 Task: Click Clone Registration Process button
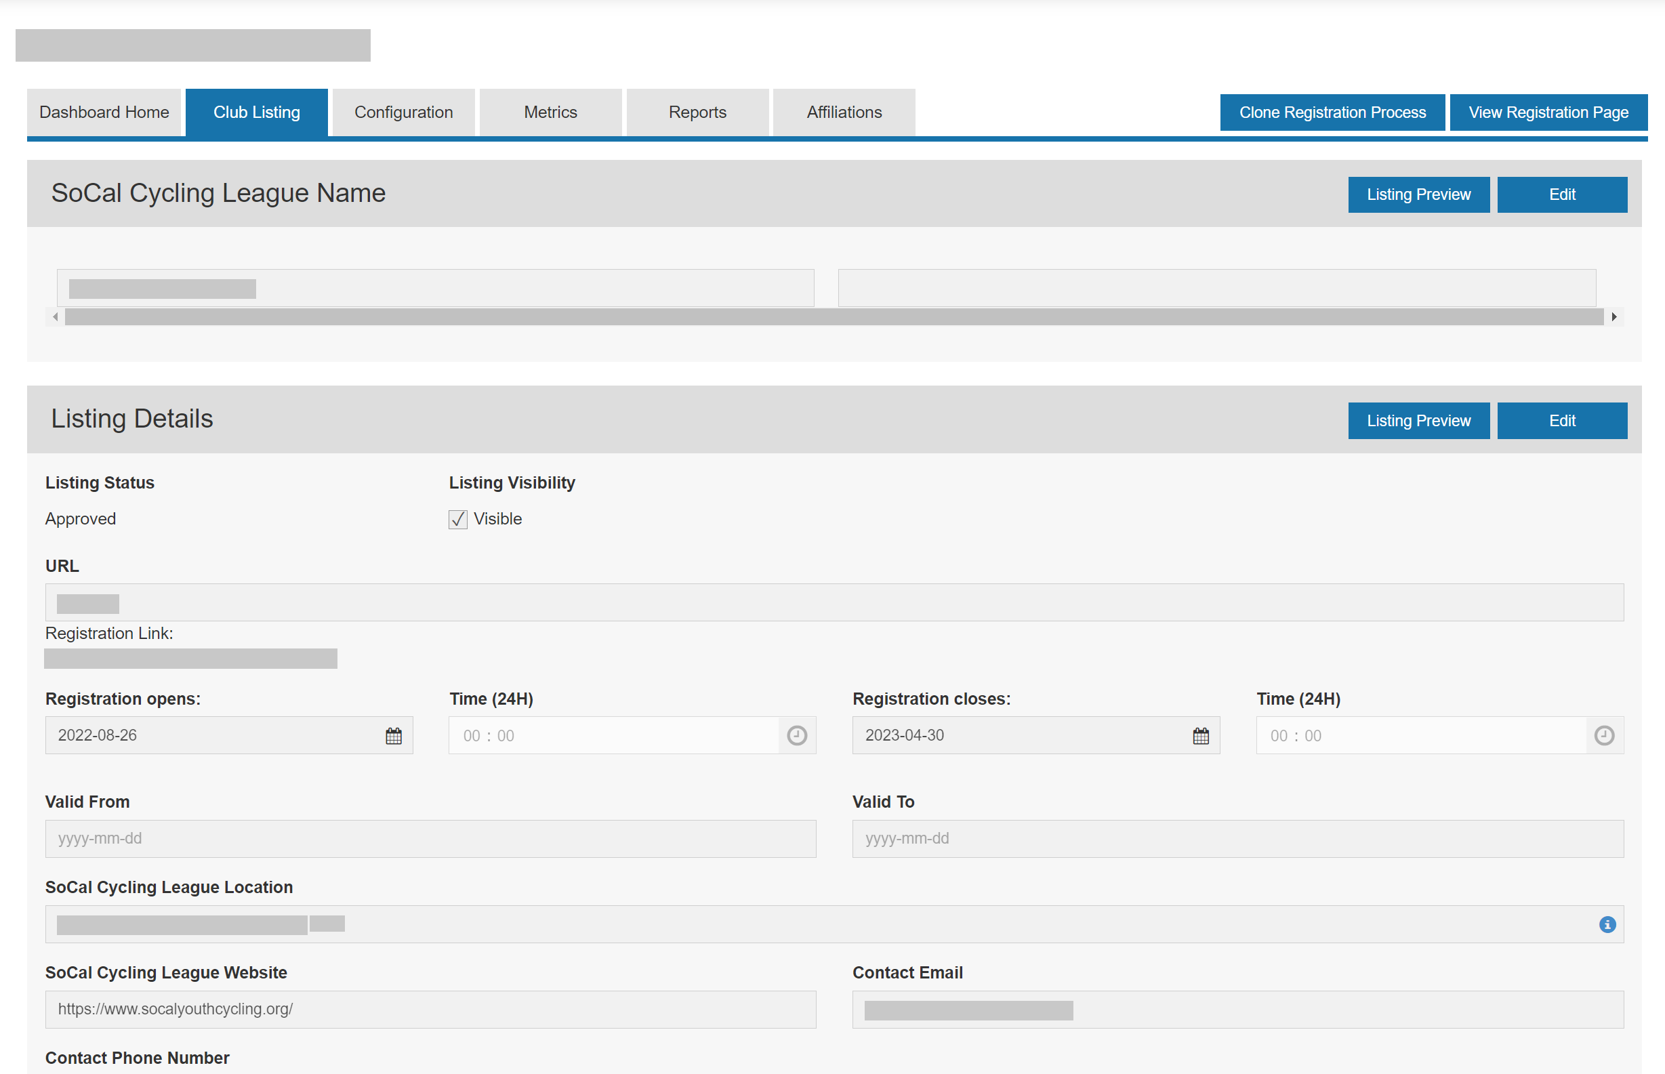[x=1332, y=112]
